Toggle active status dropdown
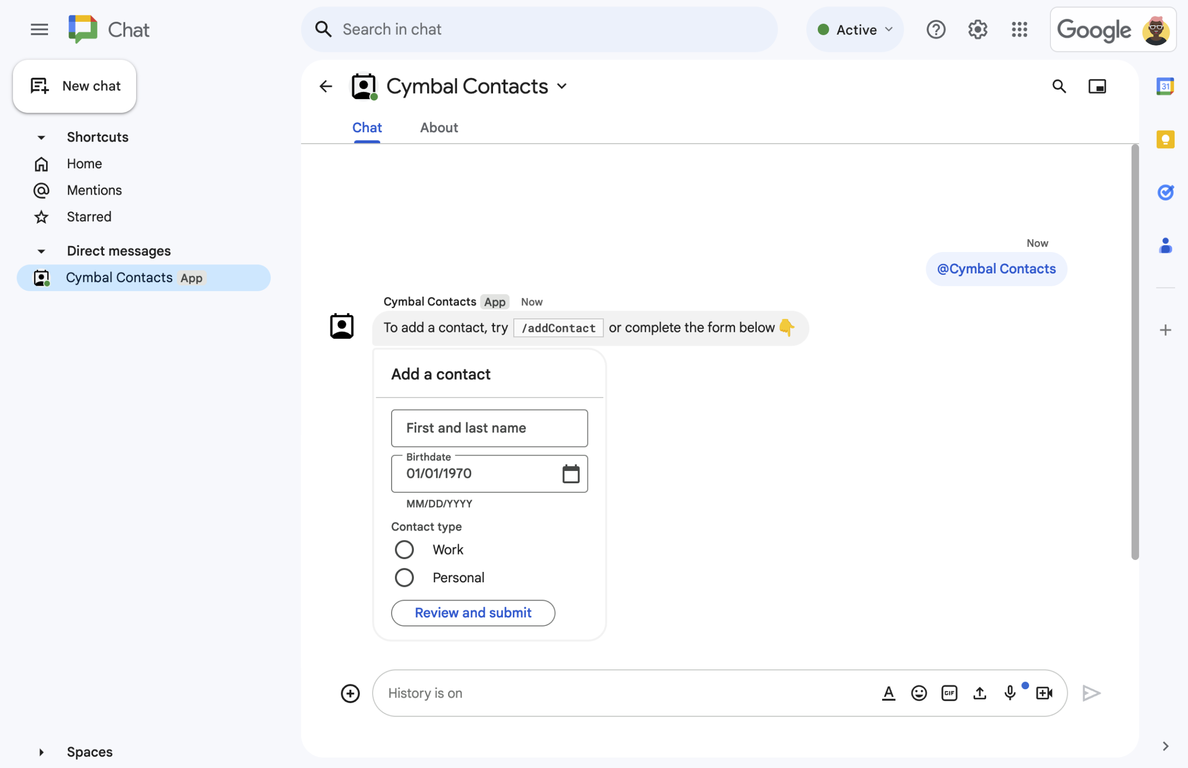The image size is (1188, 768). click(855, 28)
